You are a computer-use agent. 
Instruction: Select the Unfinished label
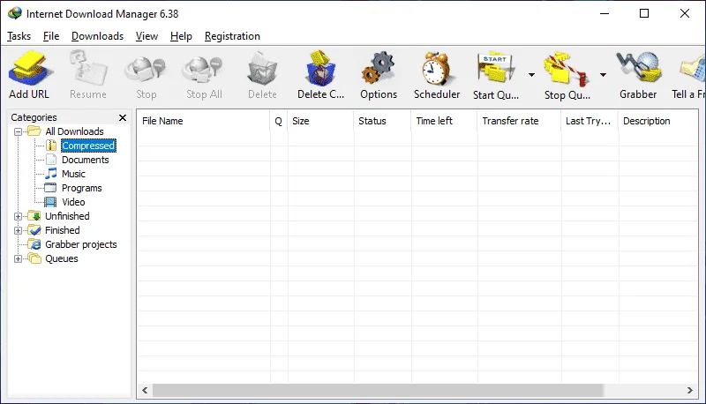(x=67, y=216)
